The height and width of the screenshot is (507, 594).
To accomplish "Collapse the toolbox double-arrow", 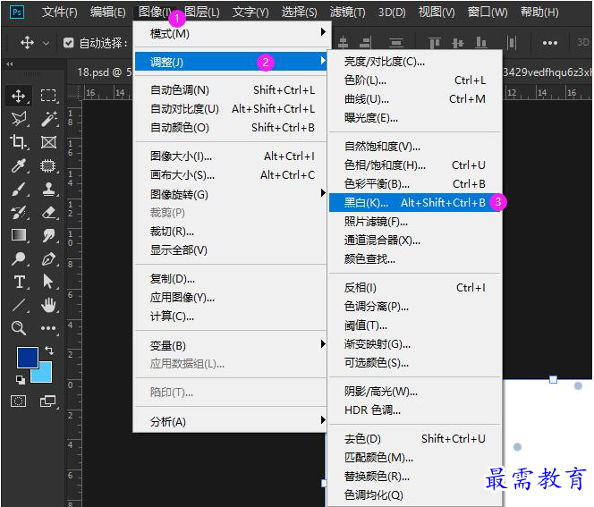I will [x=10, y=64].
